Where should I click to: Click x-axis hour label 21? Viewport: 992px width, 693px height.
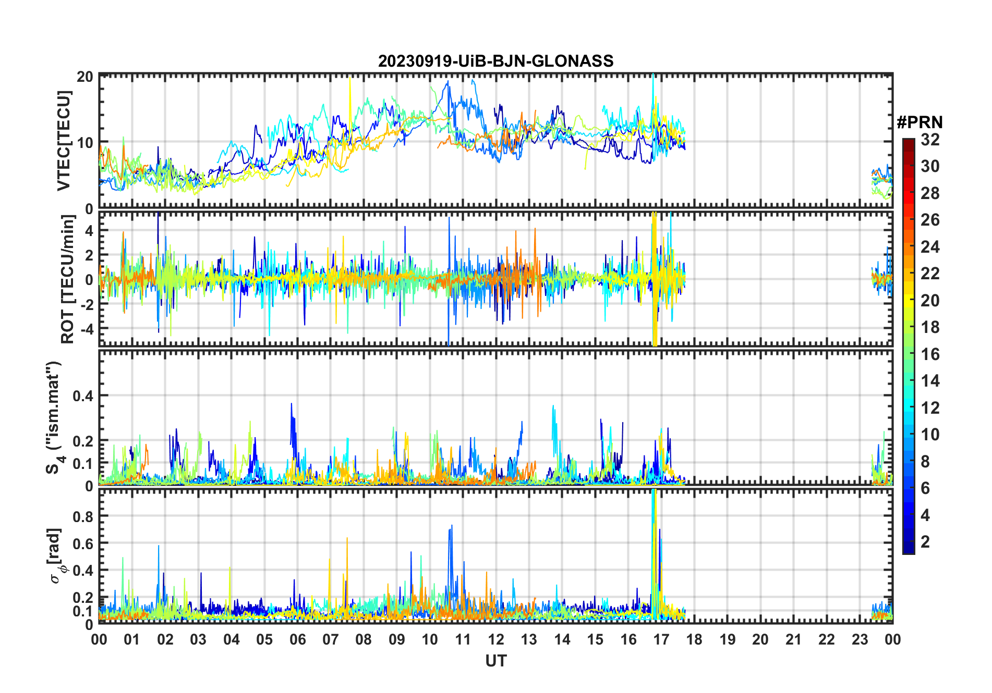click(794, 639)
